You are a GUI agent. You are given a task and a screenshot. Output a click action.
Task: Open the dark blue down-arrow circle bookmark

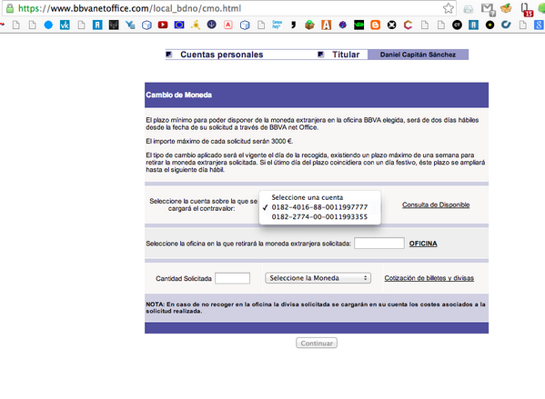[x=212, y=25]
